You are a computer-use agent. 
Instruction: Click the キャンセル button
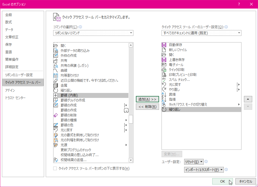246,181
